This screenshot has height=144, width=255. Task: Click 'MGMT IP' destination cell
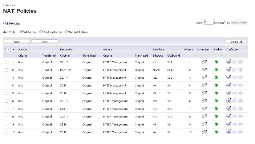(x=65, y=70)
